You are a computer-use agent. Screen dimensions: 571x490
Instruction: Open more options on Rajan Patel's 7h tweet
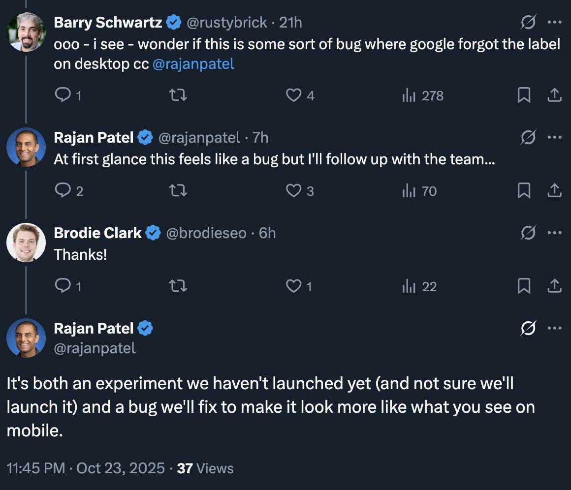coord(554,137)
